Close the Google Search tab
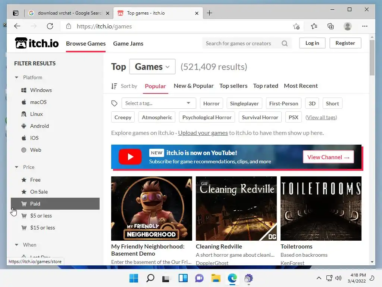The height and width of the screenshot is (287, 382). (x=107, y=13)
